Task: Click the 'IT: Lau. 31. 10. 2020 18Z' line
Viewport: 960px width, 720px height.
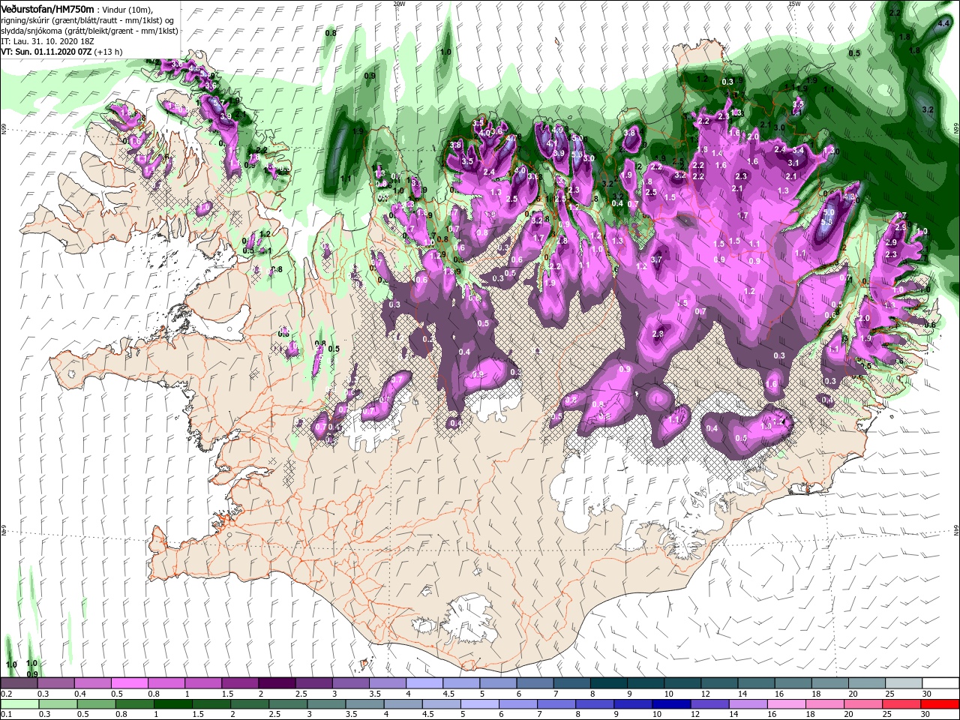Action: coord(47,41)
